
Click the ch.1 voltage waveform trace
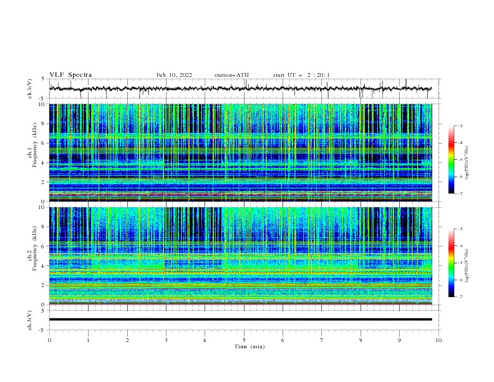tap(240, 89)
